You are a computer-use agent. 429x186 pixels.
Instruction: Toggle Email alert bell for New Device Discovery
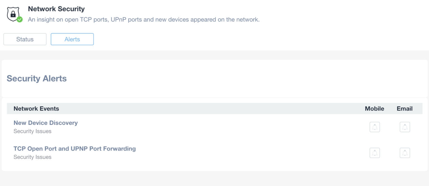405,127
